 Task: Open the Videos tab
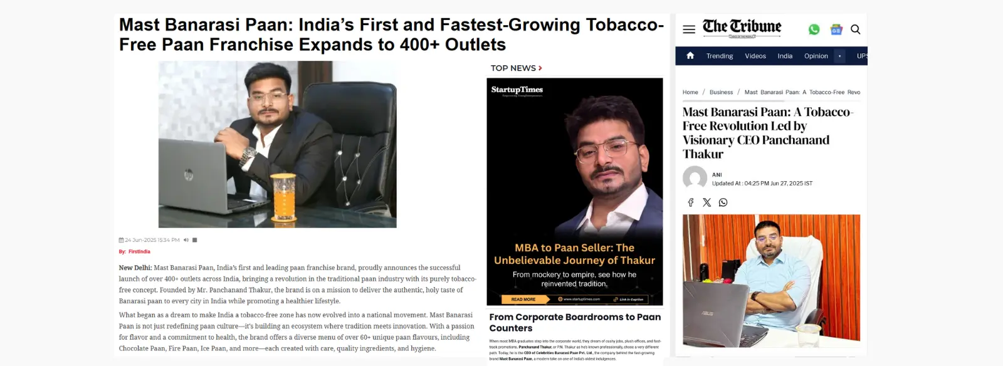click(755, 56)
